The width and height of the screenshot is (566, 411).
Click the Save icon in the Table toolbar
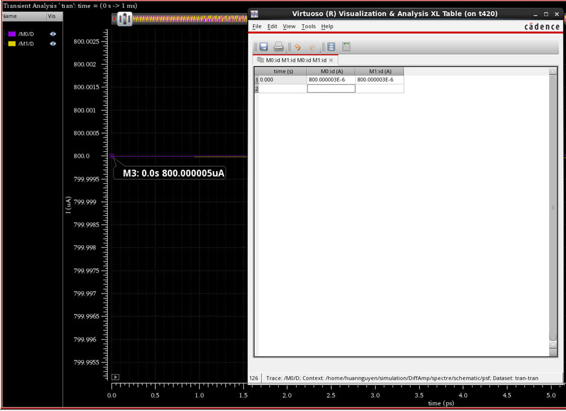pos(264,46)
